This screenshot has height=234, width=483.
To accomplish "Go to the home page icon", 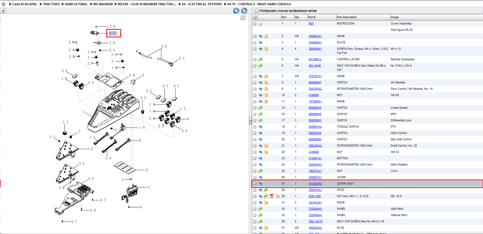I will 3,4.
